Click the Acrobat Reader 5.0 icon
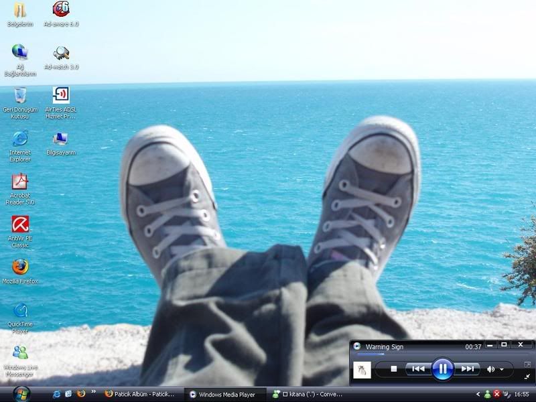Viewport: 536px width, 402px height. [20, 182]
